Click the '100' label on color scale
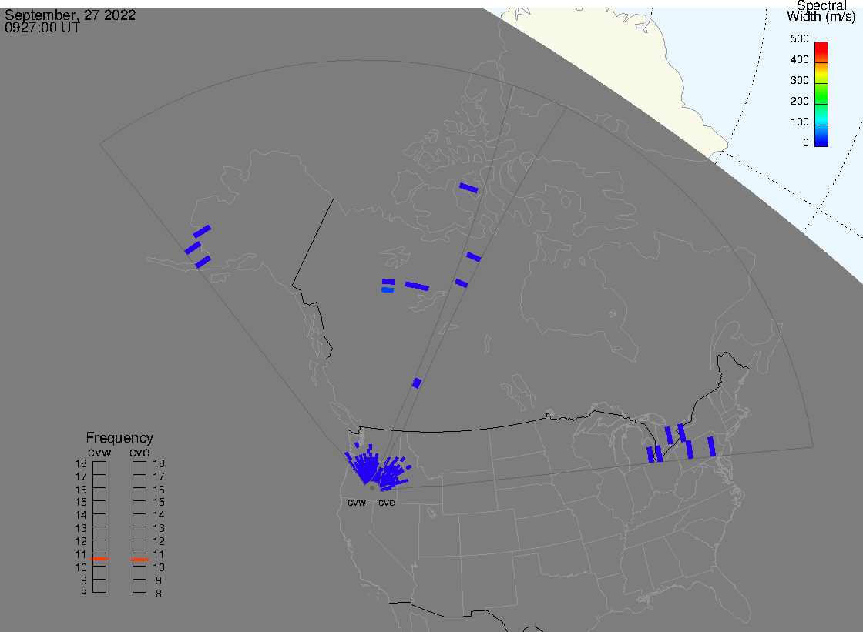863x632 pixels. [799, 122]
